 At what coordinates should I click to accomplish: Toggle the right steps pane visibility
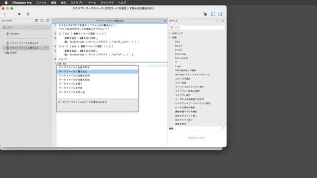click(x=220, y=14)
